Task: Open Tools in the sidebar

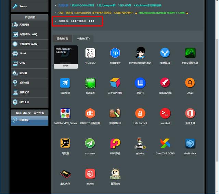Action: pyautogui.click(x=29, y=6)
